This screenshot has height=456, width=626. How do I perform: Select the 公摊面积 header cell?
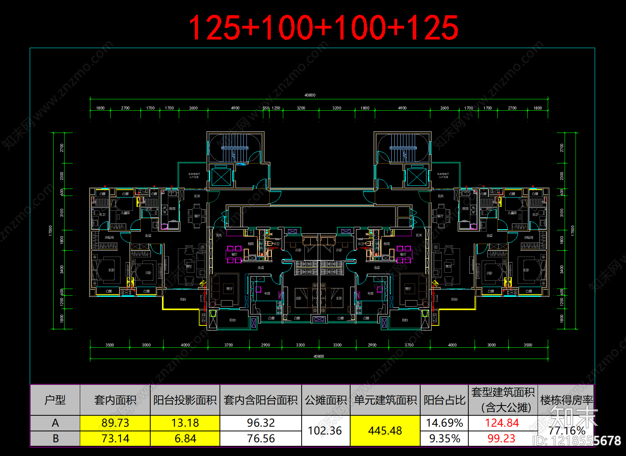coord(326,400)
